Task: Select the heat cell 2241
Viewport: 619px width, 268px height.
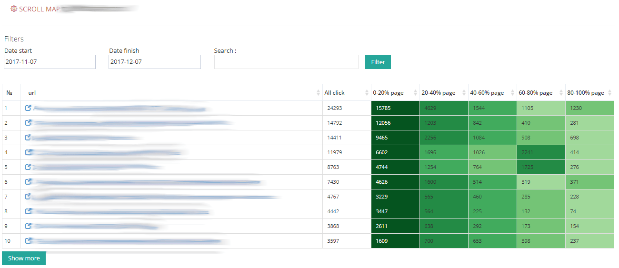Action: [541, 152]
